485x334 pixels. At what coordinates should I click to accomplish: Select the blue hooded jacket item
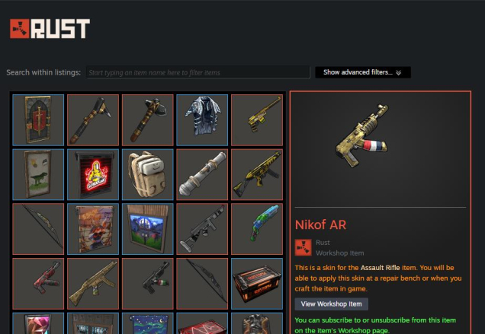click(x=202, y=120)
